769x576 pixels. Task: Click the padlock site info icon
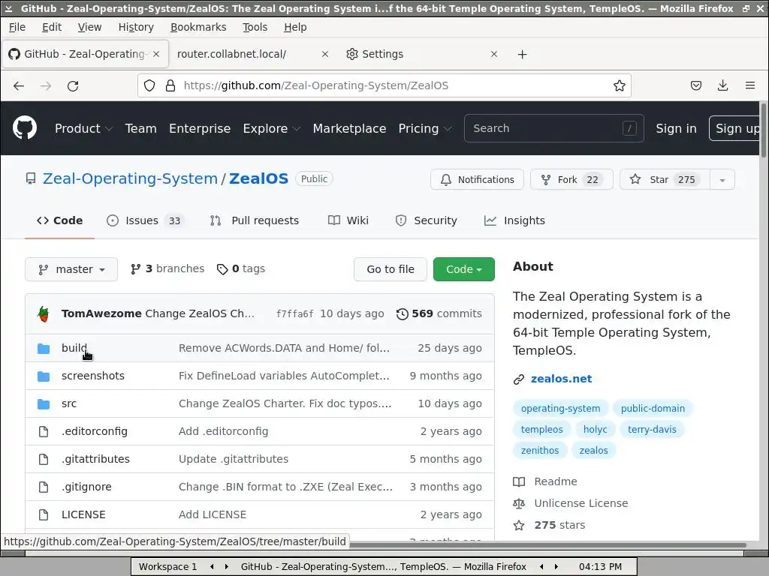(170, 85)
